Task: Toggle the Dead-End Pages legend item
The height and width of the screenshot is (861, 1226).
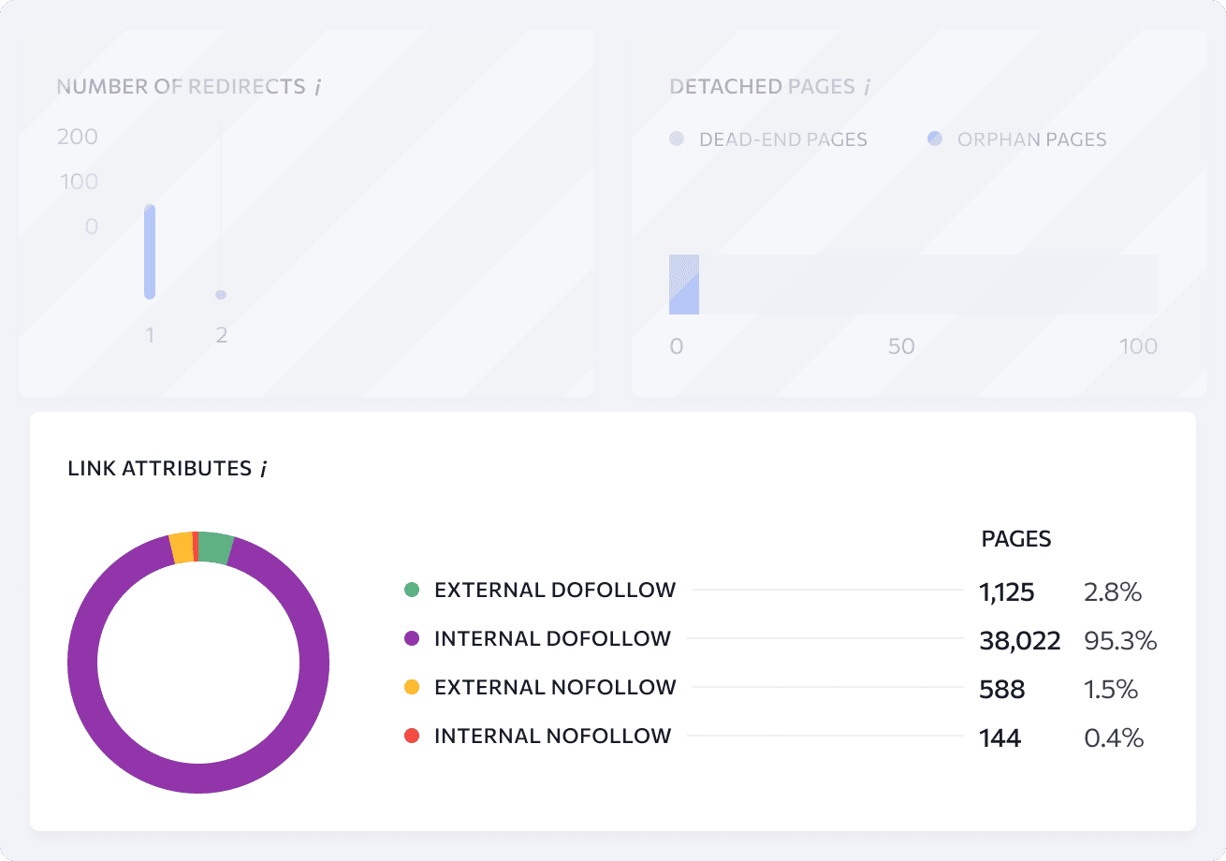Action: (768, 139)
